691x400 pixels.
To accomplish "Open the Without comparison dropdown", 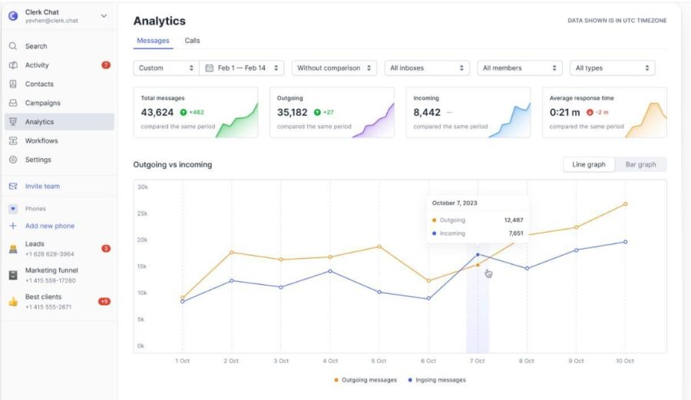I will 334,68.
